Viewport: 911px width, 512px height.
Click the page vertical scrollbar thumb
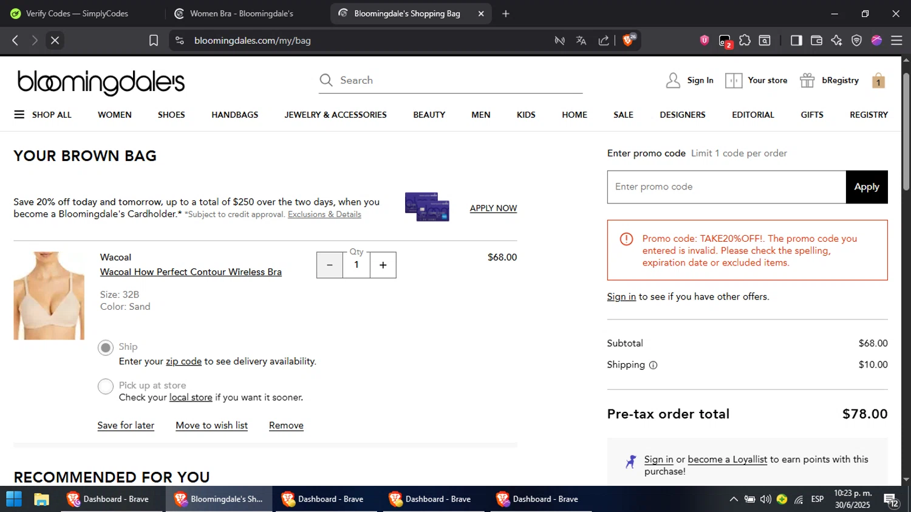coord(906,132)
